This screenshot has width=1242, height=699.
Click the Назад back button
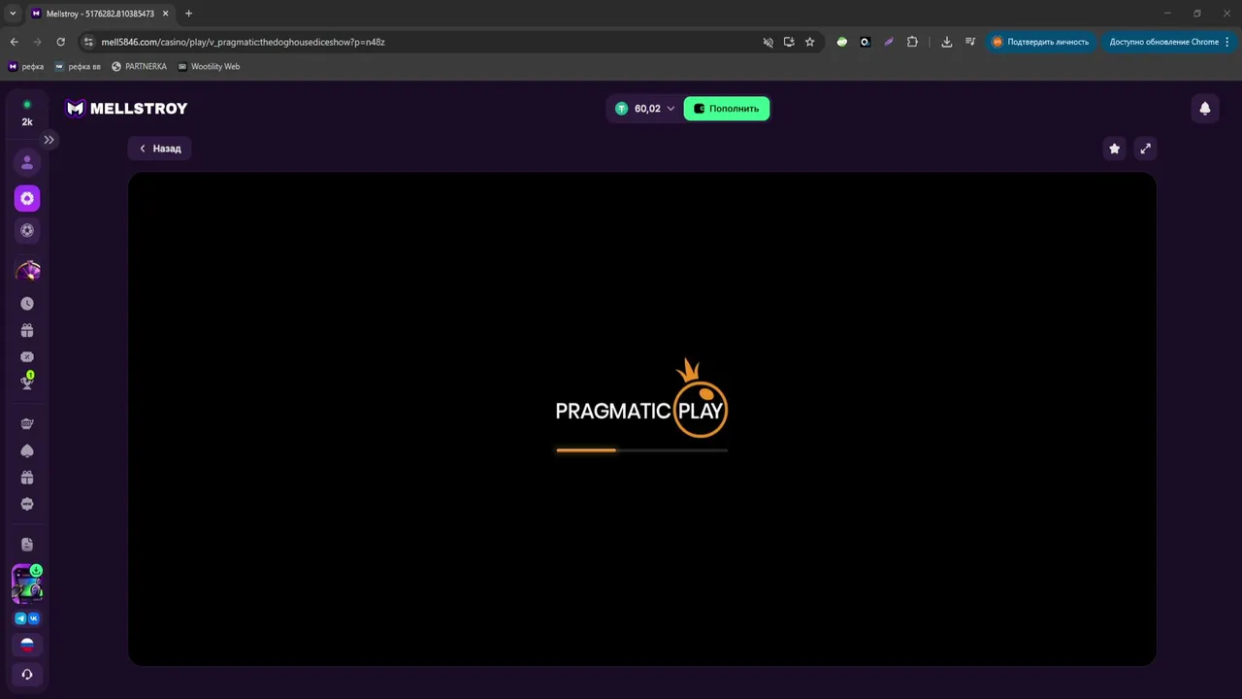(x=160, y=149)
